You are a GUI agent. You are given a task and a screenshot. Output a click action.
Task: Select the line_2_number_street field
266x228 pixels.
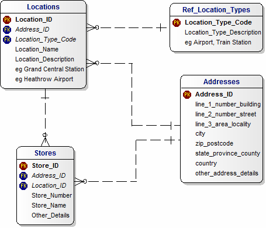click(x=226, y=115)
